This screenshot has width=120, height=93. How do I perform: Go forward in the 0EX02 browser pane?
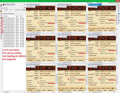click(61, 66)
